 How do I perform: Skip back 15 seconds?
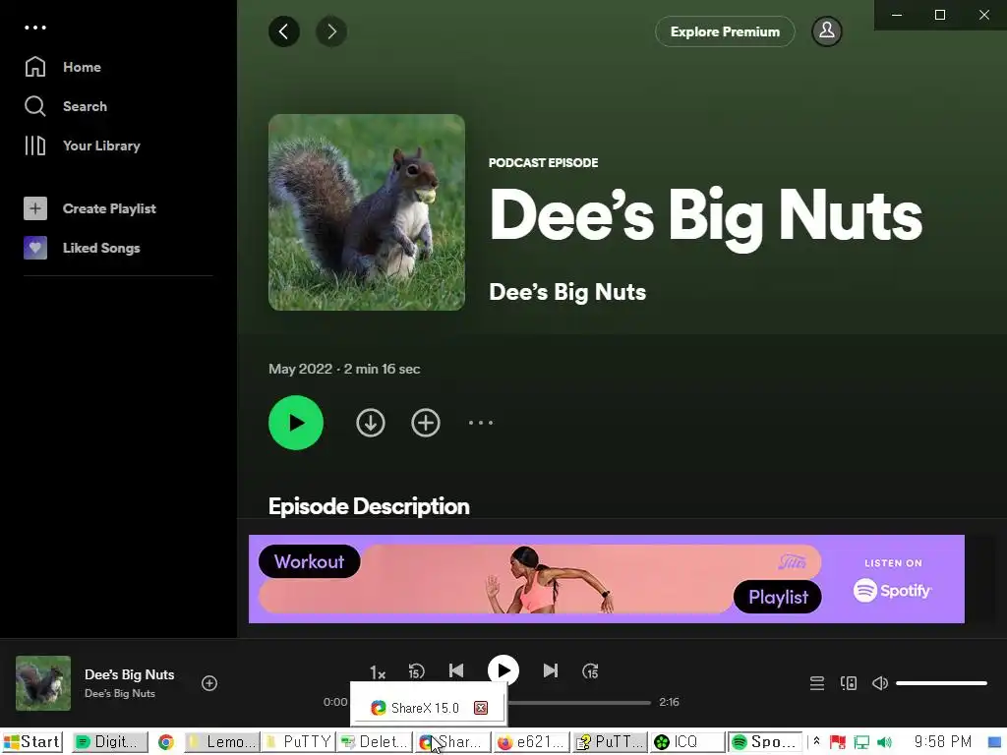coord(416,671)
